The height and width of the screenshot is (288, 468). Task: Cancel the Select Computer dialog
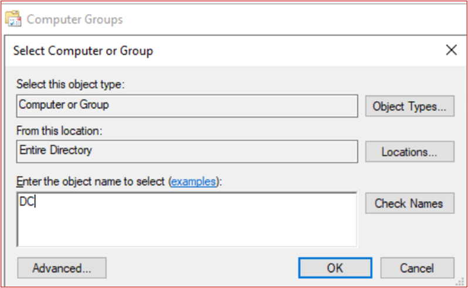[x=417, y=268]
